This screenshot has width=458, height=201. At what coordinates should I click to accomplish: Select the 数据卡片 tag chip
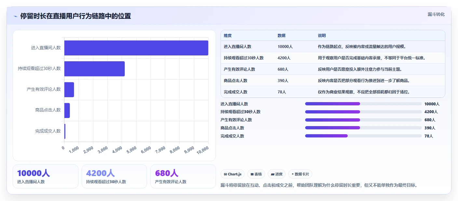(300, 174)
